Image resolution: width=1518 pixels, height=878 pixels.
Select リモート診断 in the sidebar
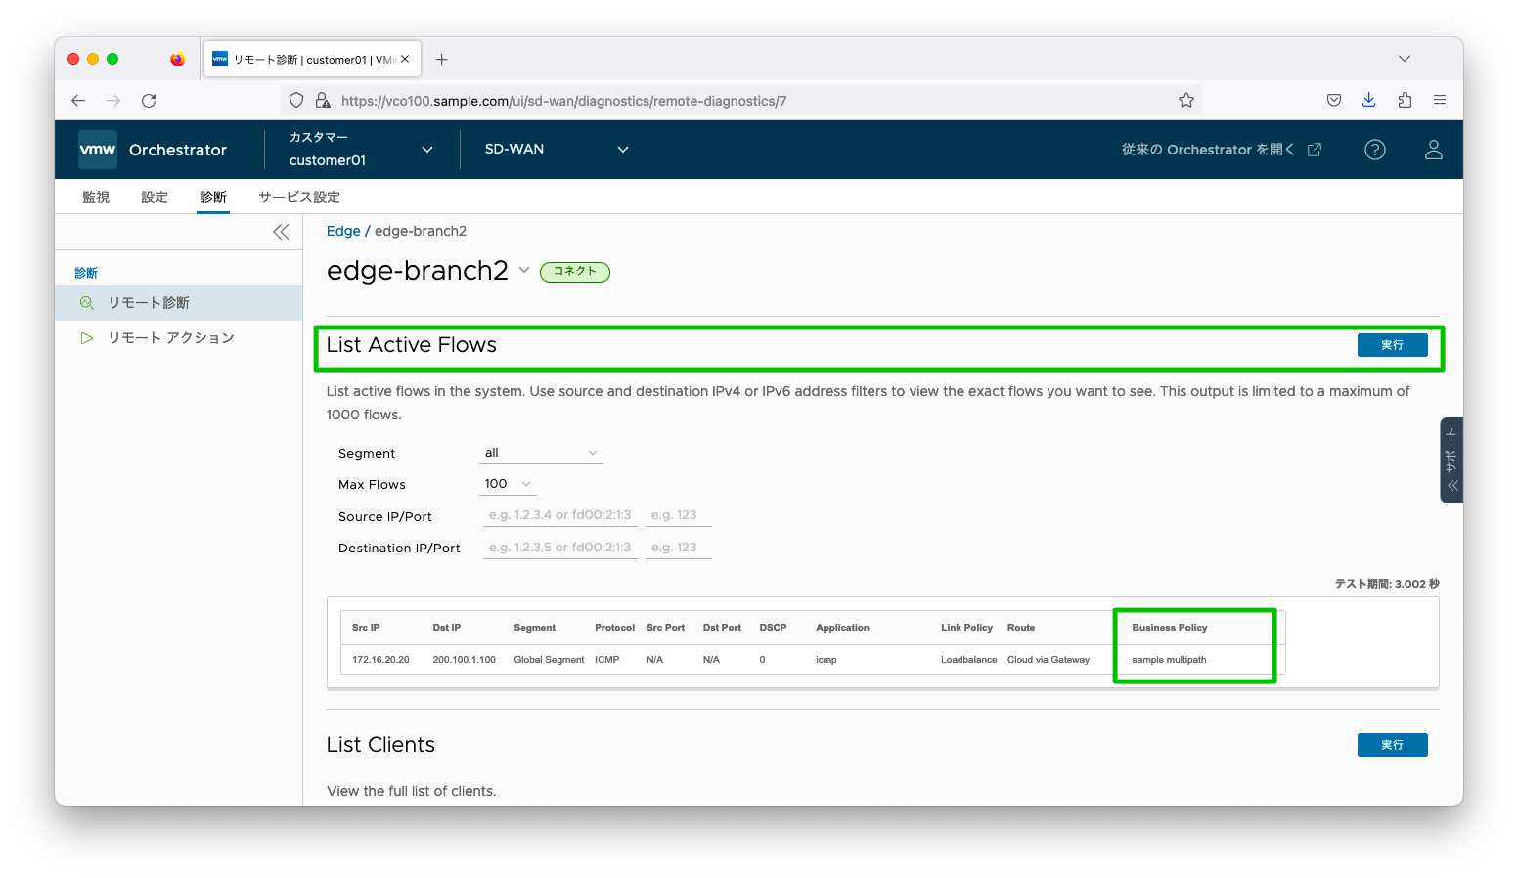(179, 303)
